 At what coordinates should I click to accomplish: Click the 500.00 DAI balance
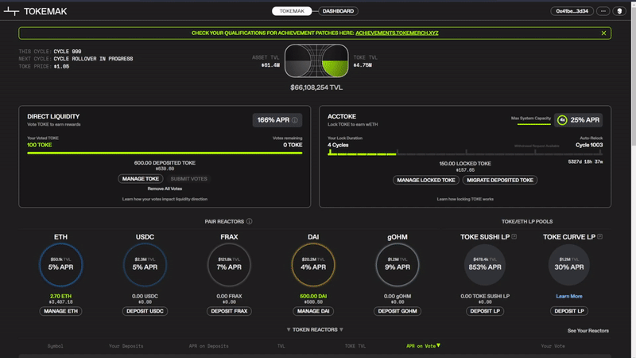click(x=313, y=296)
